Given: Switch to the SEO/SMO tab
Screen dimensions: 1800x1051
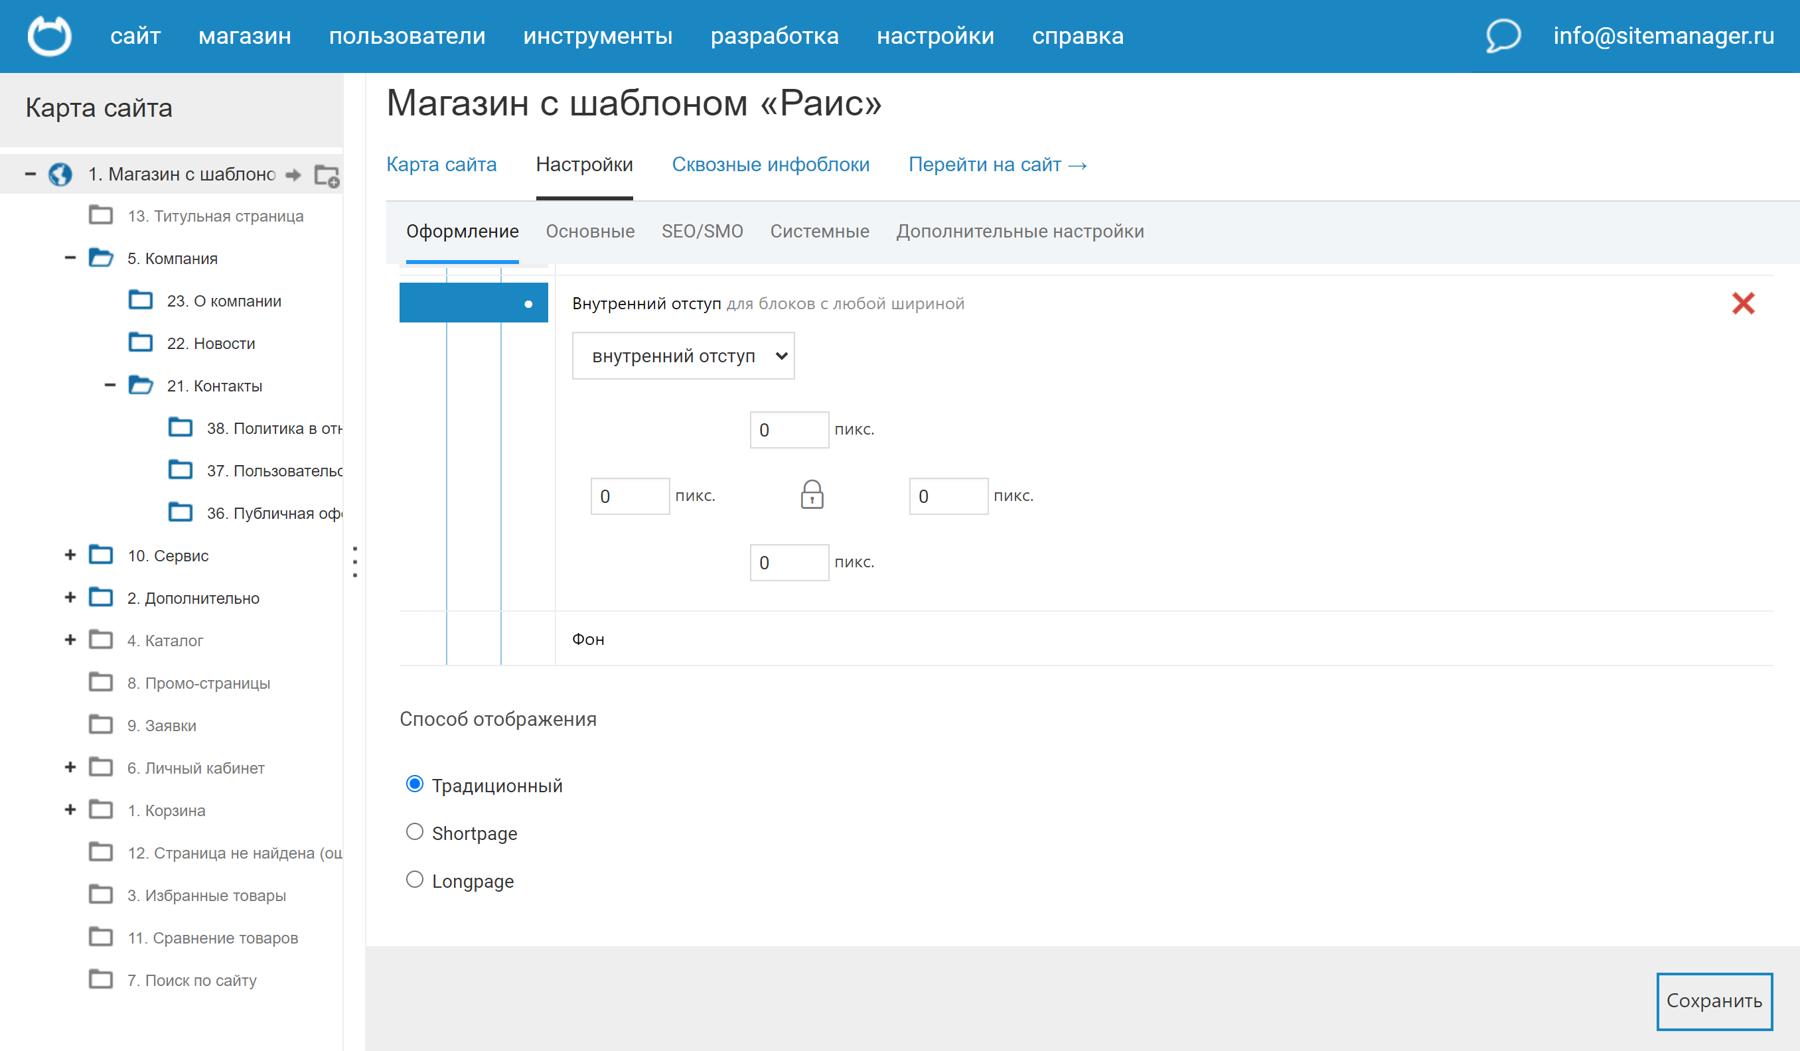Looking at the screenshot, I should pos(702,232).
